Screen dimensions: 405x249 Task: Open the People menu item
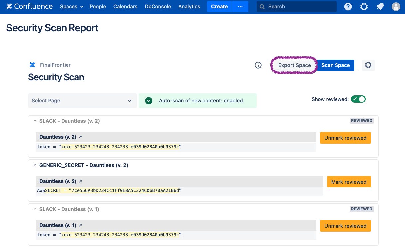coord(98,7)
